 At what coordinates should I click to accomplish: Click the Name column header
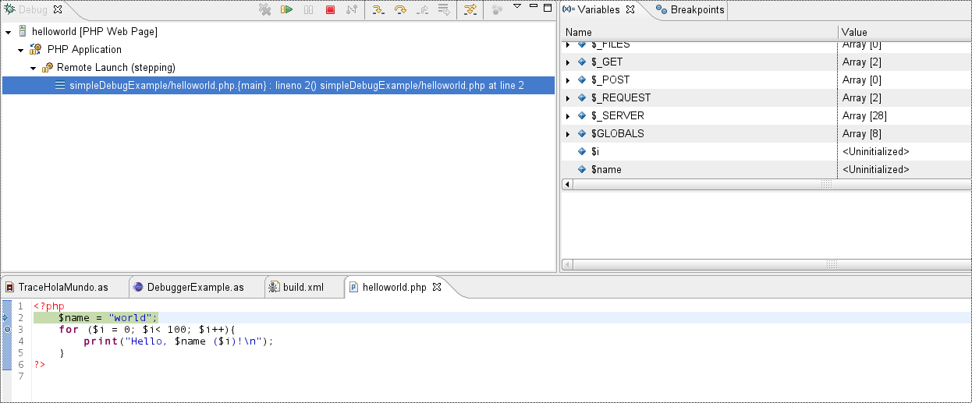coord(699,32)
